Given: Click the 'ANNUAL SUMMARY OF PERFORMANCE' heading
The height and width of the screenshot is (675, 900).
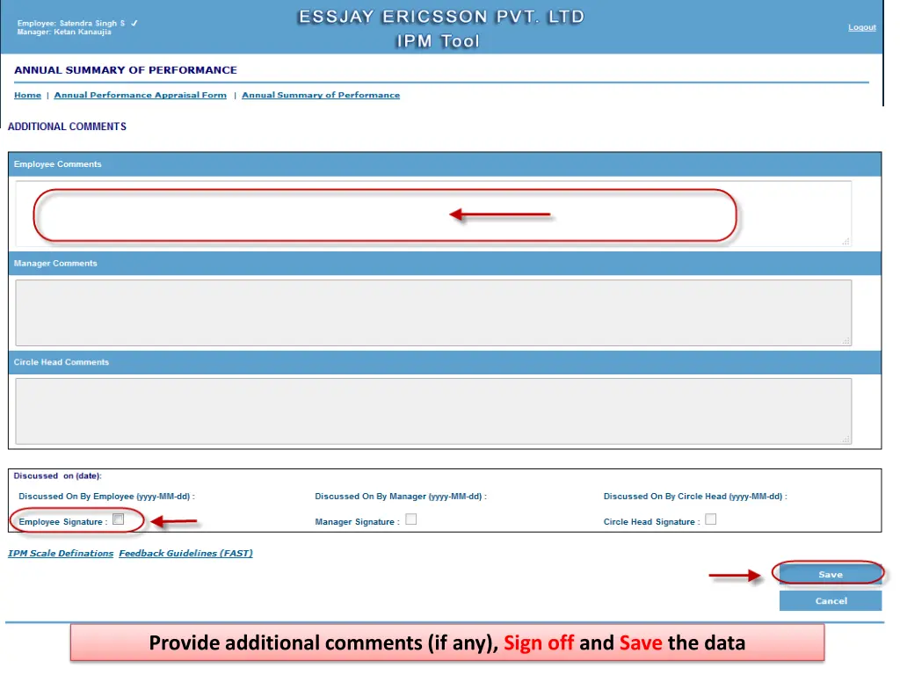Looking at the screenshot, I should [125, 70].
